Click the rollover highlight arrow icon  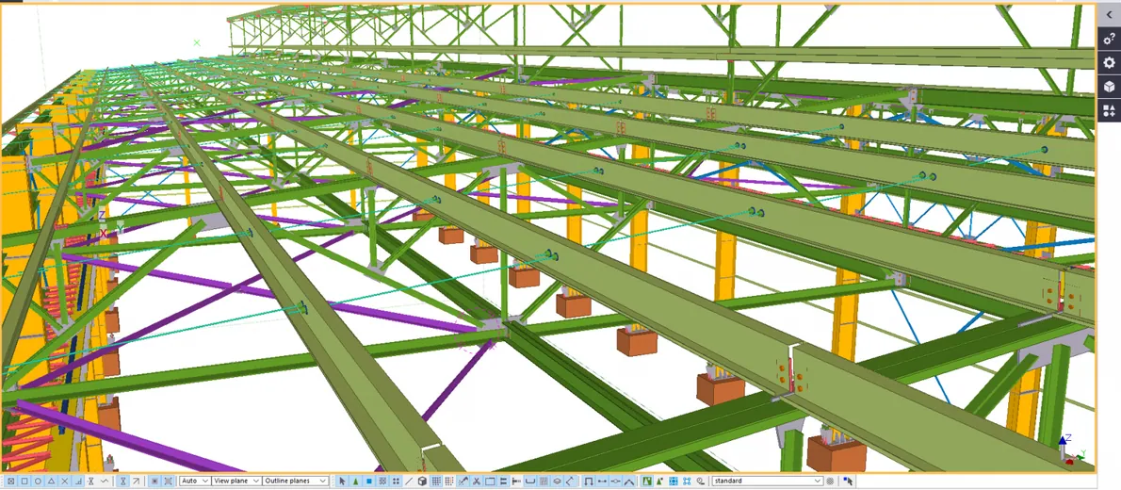tap(848, 481)
